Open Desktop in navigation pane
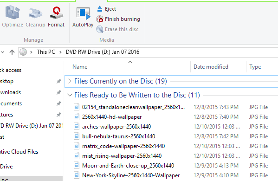The image size is (278, 181). [x=7, y=81]
